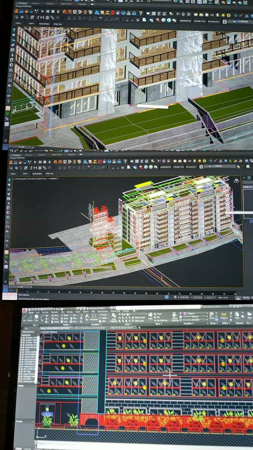Expand the Layers panel in AutoCAD ribbon

(127, 324)
